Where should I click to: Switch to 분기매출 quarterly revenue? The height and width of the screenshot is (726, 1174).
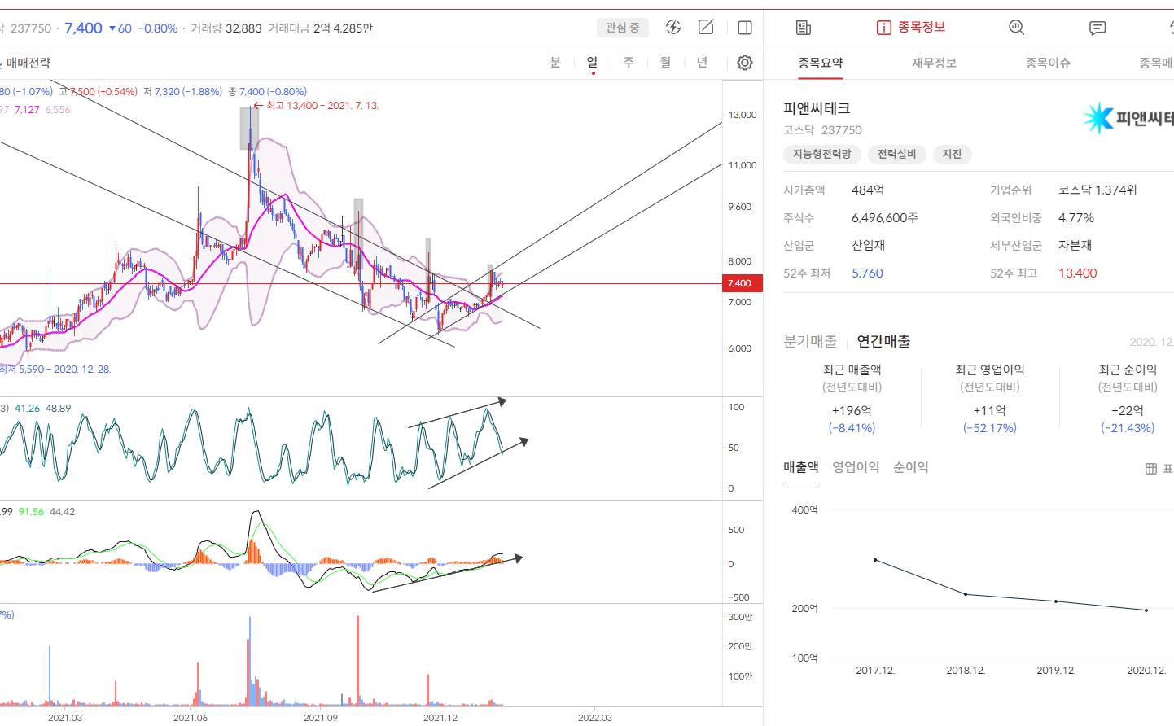tap(810, 341)
